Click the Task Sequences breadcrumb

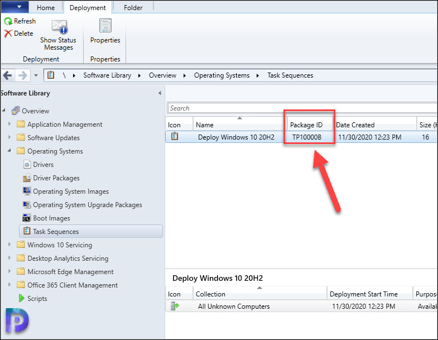[x=290, y=75]
